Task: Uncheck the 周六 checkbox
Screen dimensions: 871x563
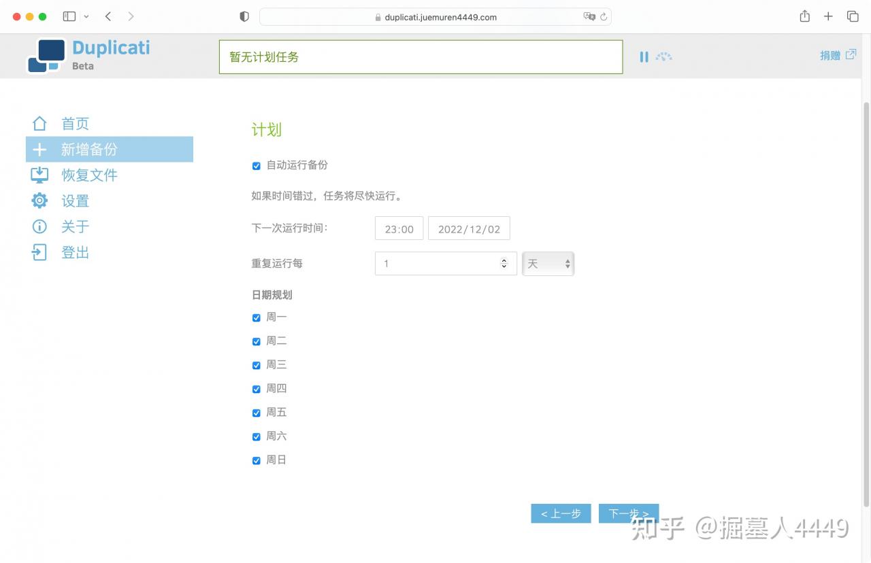Action: tap(257, 437)
